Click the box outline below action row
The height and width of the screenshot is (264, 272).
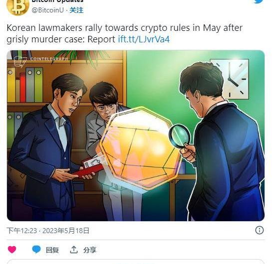[136, 262]
